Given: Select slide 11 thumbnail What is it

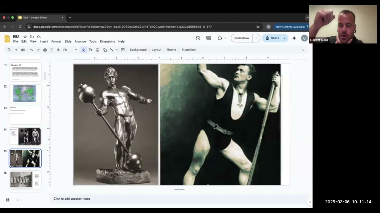Looking at the screenshot, I should click(25, 72).
